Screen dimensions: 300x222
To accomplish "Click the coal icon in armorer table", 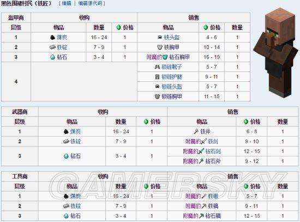I will point(52,37).
